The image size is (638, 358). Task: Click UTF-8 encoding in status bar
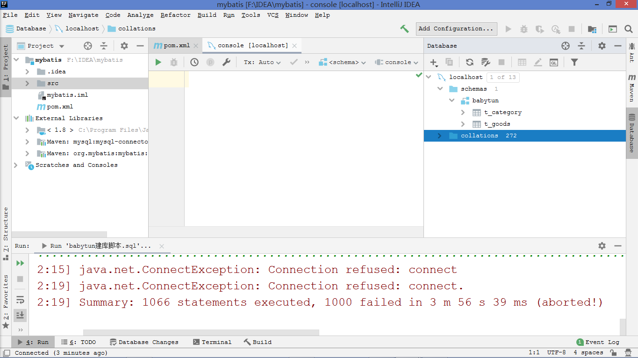556,353
